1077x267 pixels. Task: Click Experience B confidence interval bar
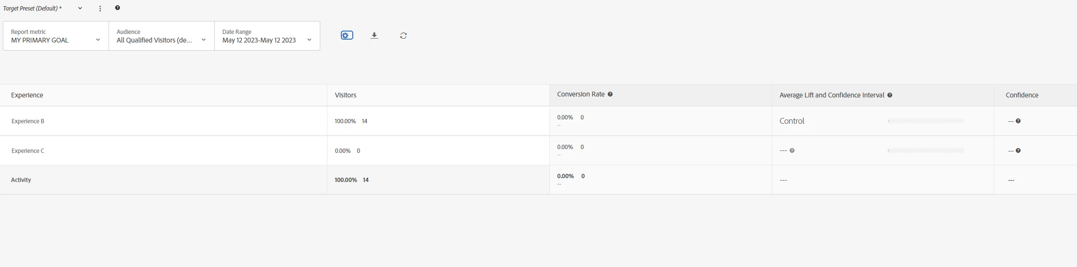click(x=925, y=121)
